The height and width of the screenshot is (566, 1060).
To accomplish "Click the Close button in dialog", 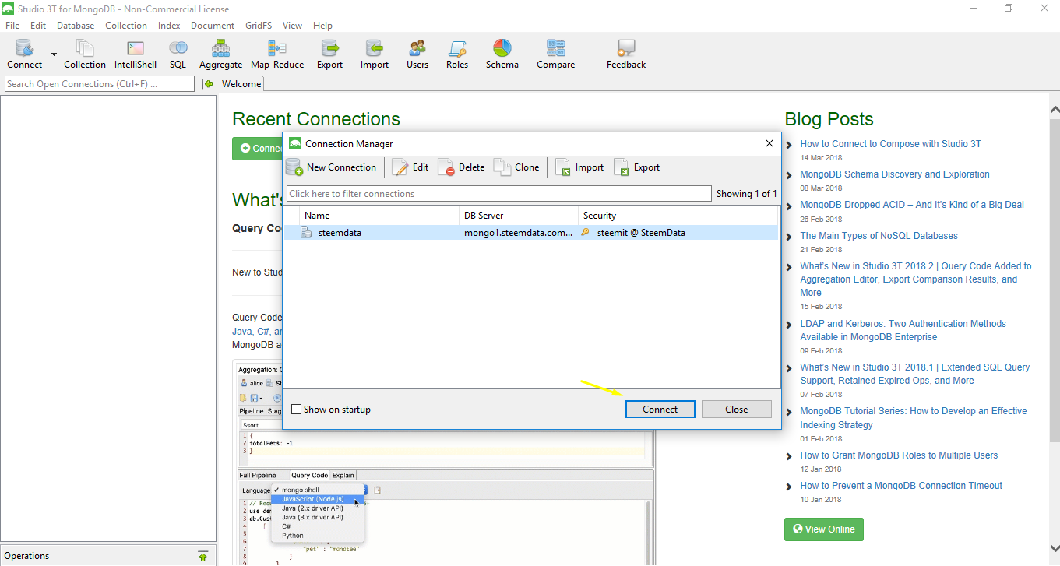I will [x=736, y=409].
